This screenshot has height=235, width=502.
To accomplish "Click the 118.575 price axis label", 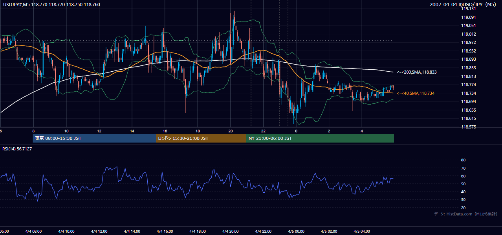I will pyautogui.click(x=468, y=127).
